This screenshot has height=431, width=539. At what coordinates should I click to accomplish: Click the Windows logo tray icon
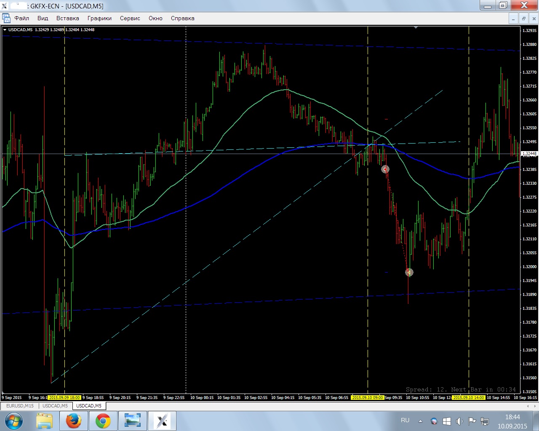click(x=447, y=421)
